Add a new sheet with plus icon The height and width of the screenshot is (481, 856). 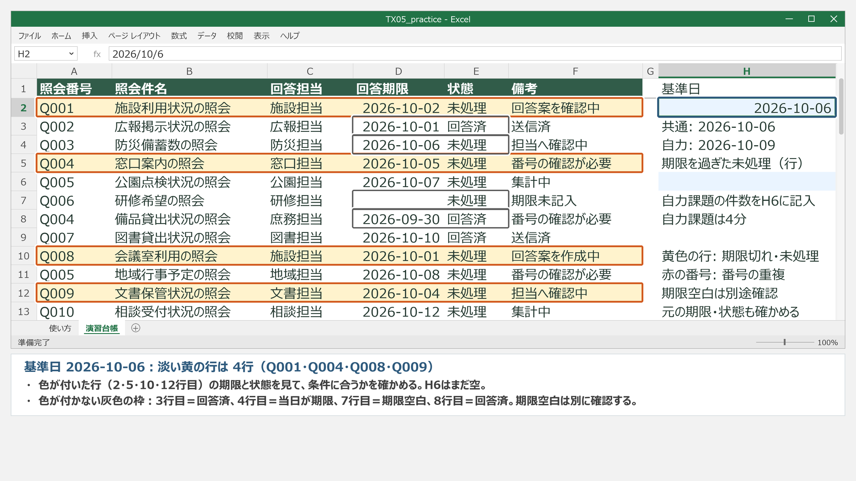(x=136, y=328)
